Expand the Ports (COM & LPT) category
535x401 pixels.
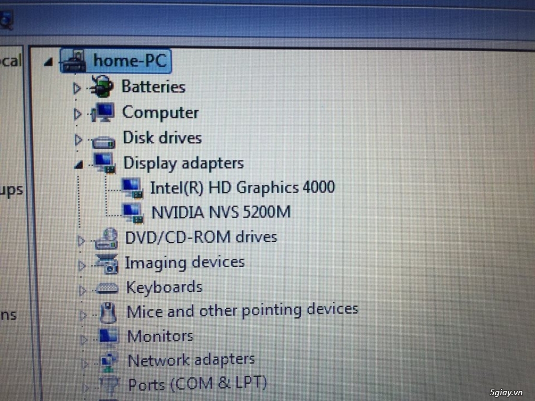point(85,388)
